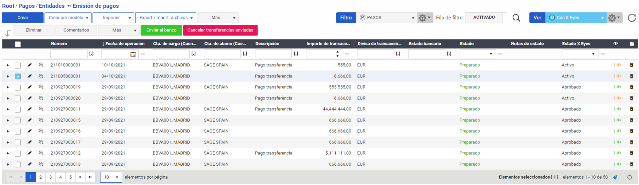Open the Estado column filter dropdown
This screenshot has height=185, width=639.
[x=477, y=54]
